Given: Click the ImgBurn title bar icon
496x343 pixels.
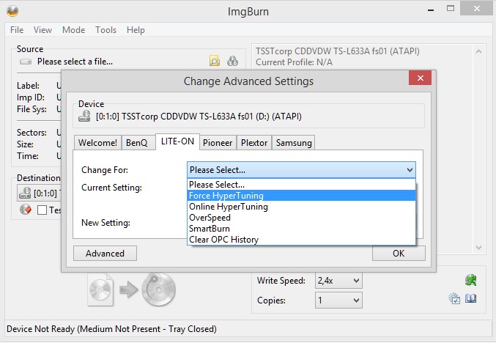Looking at the screenshot, I should click(12, 11).
